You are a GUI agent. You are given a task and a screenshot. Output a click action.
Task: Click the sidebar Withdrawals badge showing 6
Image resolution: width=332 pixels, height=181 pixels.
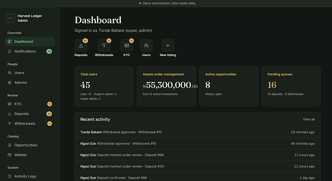[49, 124]
